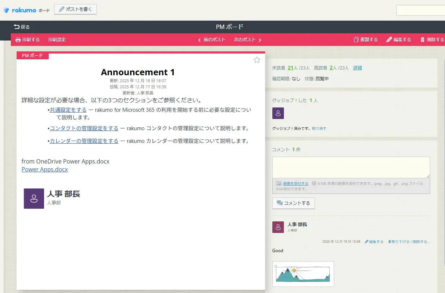Click the comment text Good
This screenshot has width=445, height=293.
(278, 251)
